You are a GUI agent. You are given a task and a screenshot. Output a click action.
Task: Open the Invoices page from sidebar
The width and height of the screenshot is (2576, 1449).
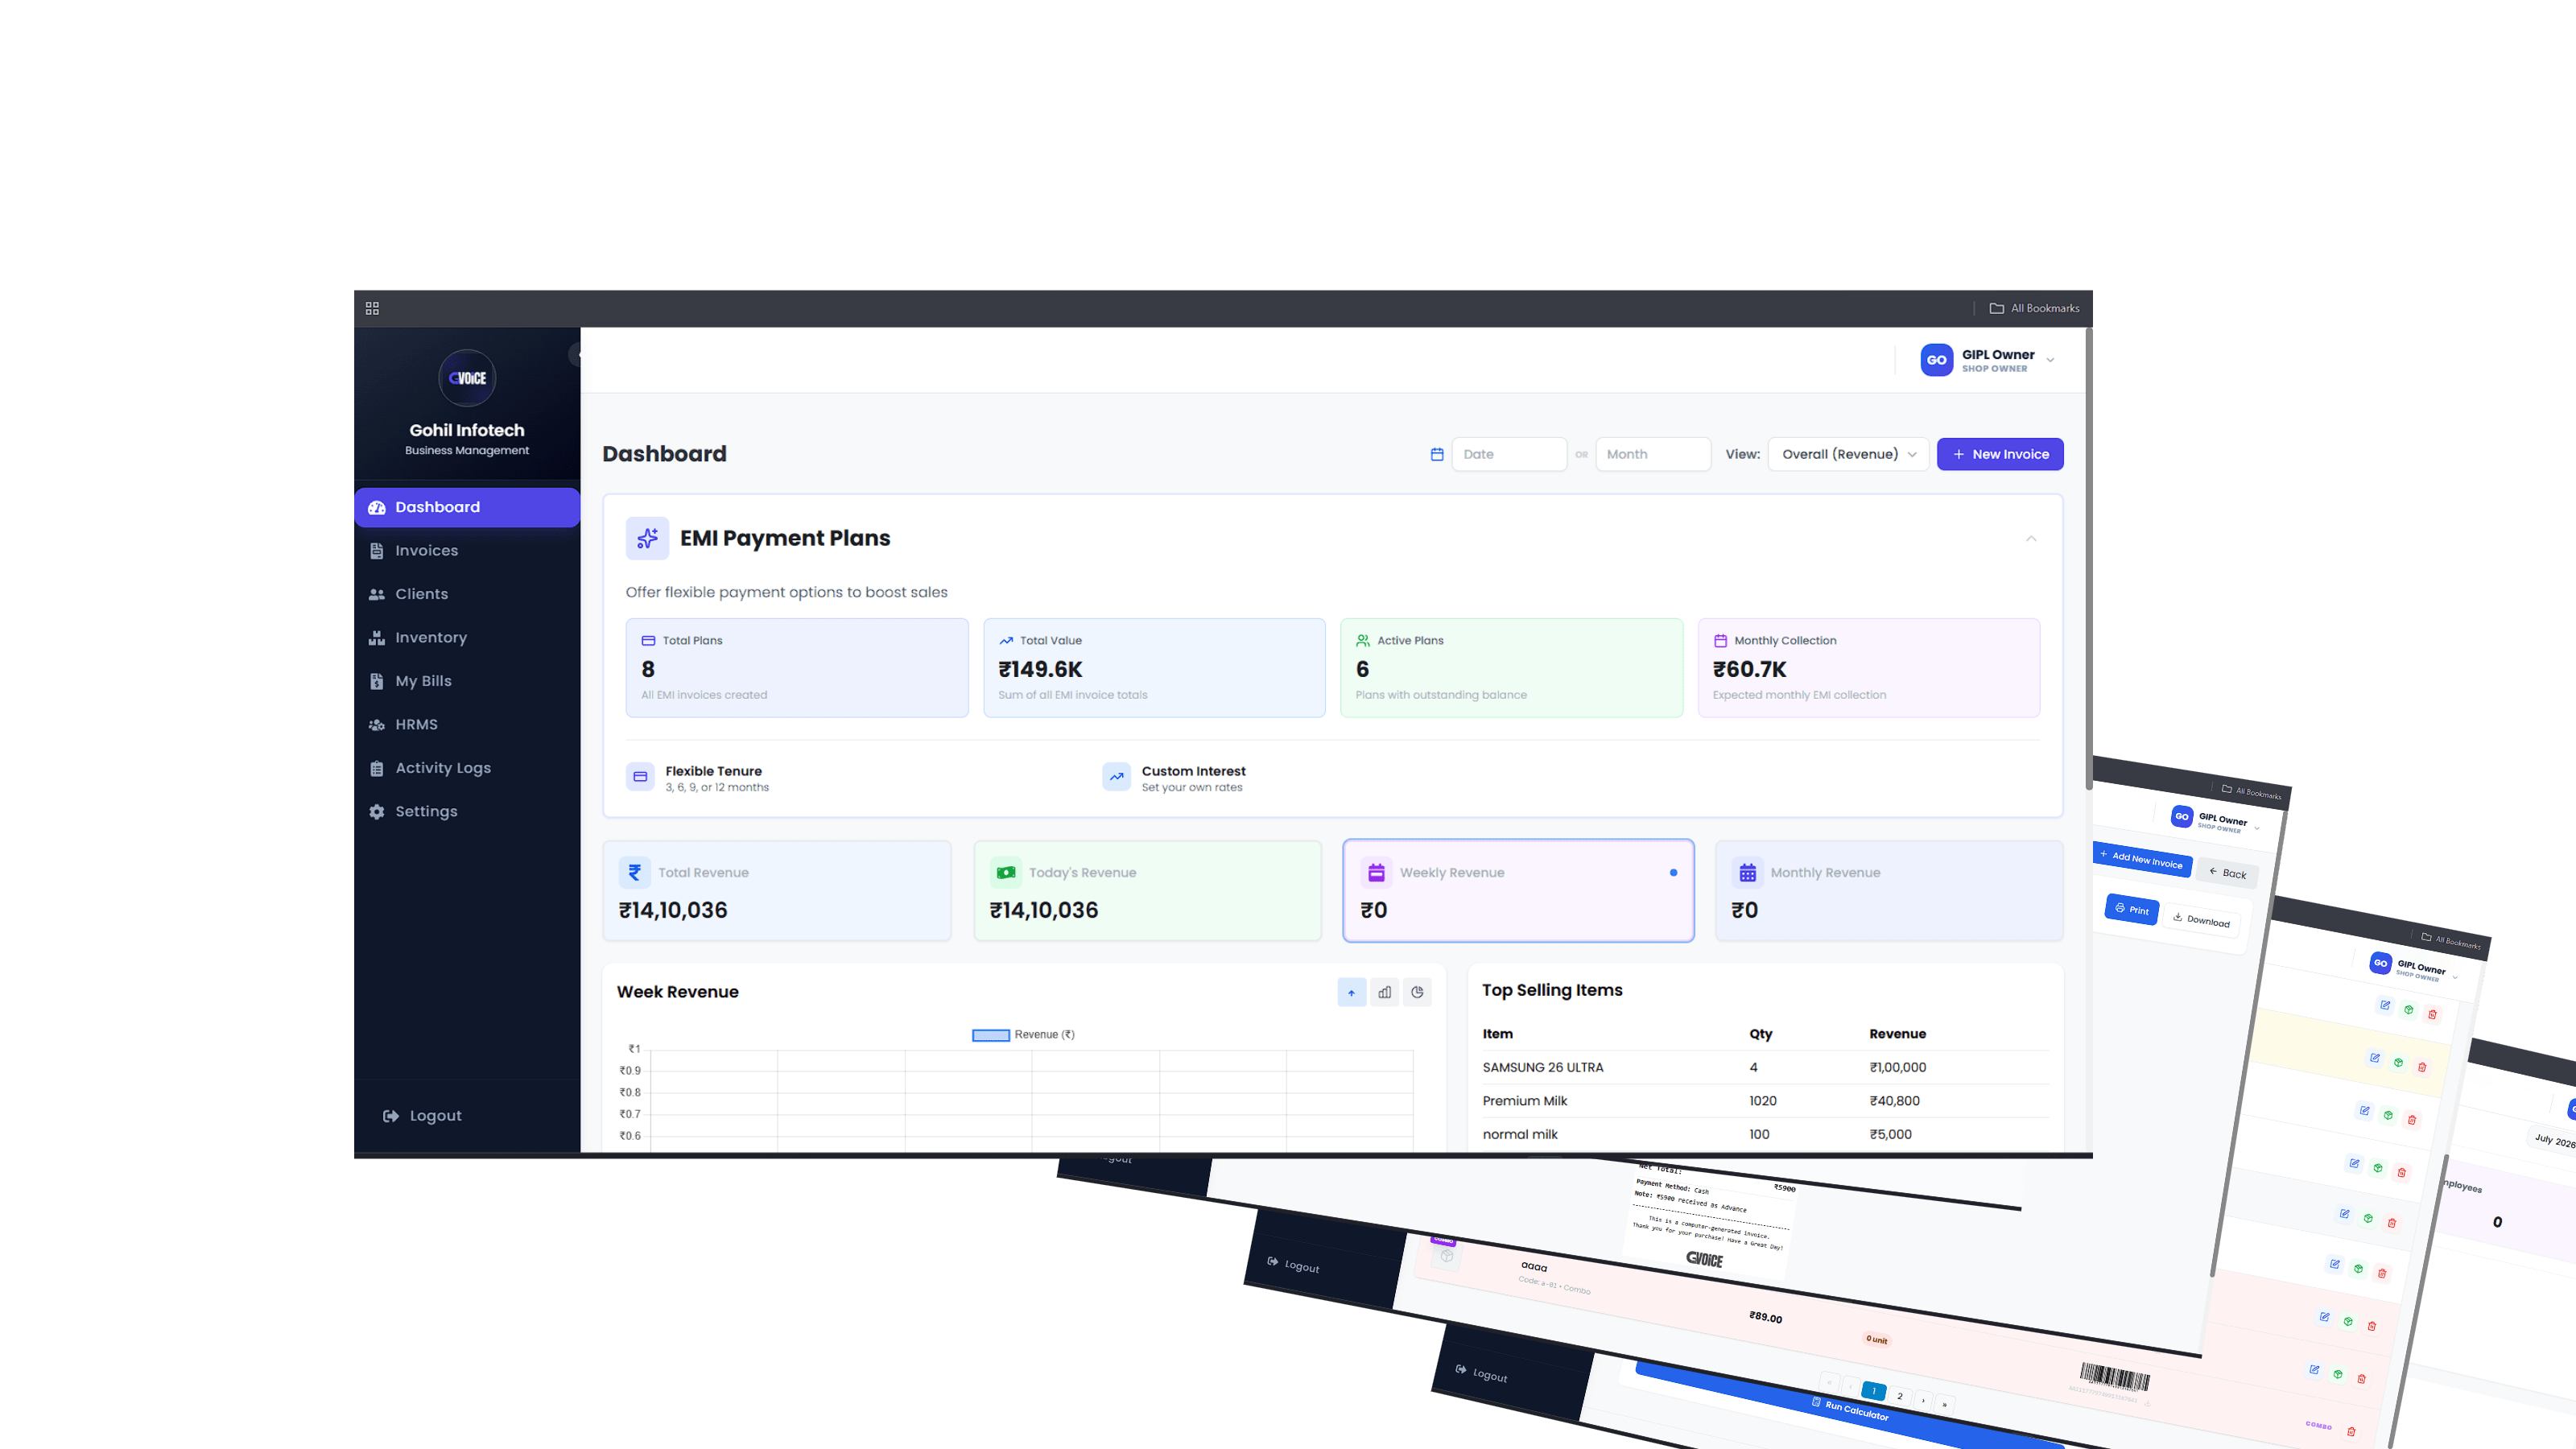click(467, 551)
